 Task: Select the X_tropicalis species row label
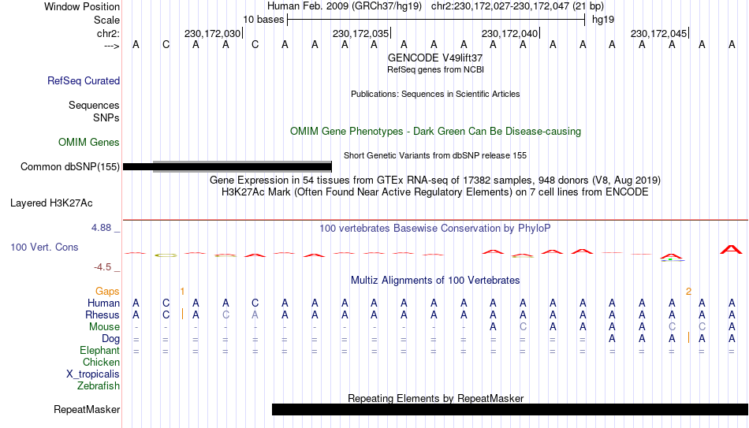93,374
